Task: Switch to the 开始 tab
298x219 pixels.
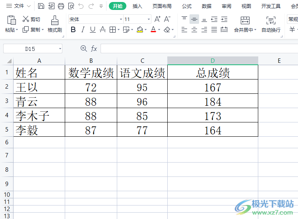Action: click(x=118, y=6)
